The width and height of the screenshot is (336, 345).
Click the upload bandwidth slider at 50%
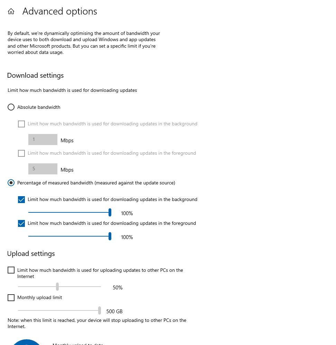(57, 287)
